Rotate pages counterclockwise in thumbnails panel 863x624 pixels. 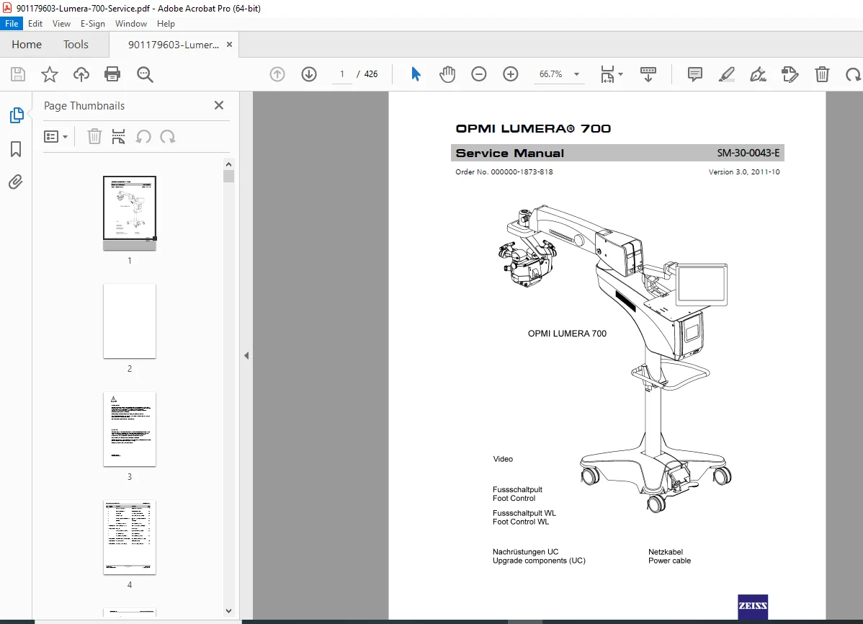[143, 136]
